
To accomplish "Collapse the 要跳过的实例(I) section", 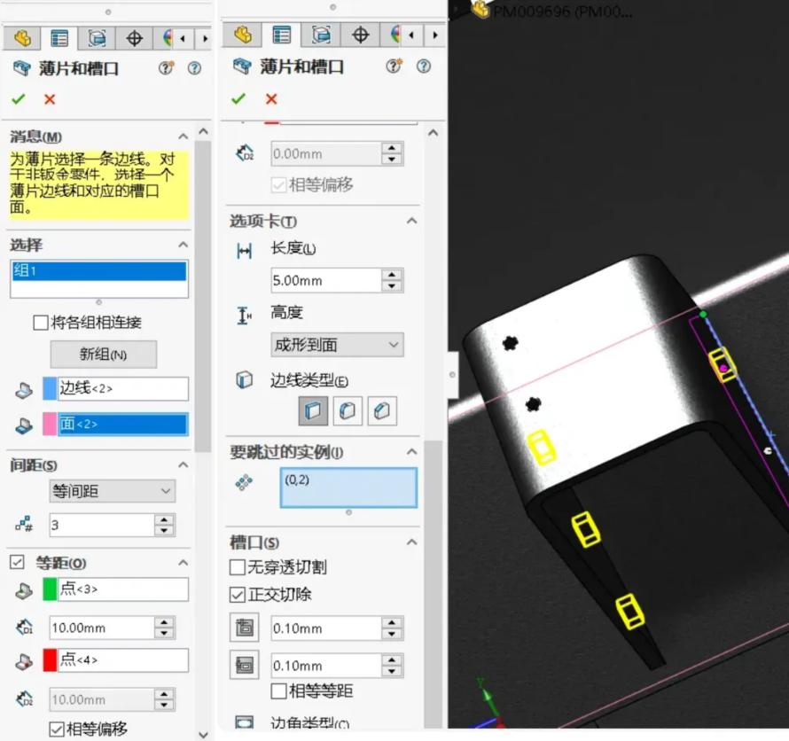I will coord(411,452).
